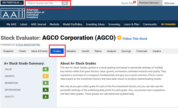This screenshot has width=178, height=110.
Task: Click the A+ Stock Grade Summary heading
Action: [24, 63]
